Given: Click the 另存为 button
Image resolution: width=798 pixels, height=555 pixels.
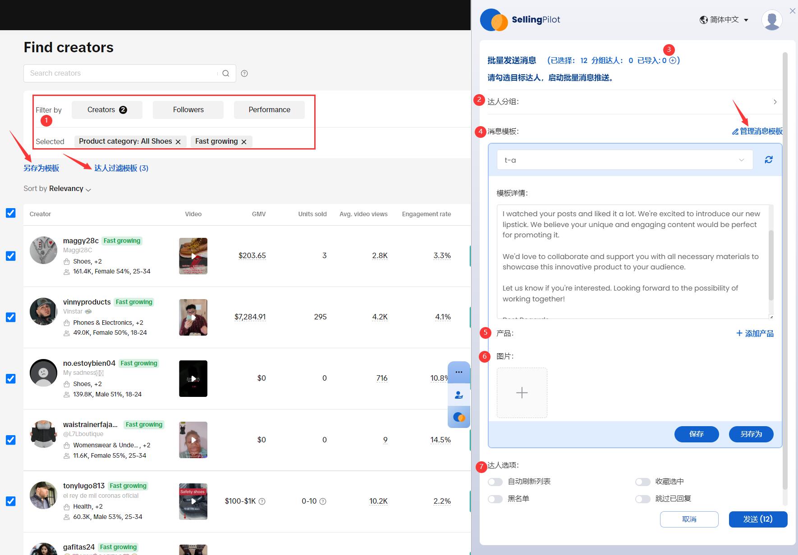Looking at the screenshot, I should pos(751,434).
